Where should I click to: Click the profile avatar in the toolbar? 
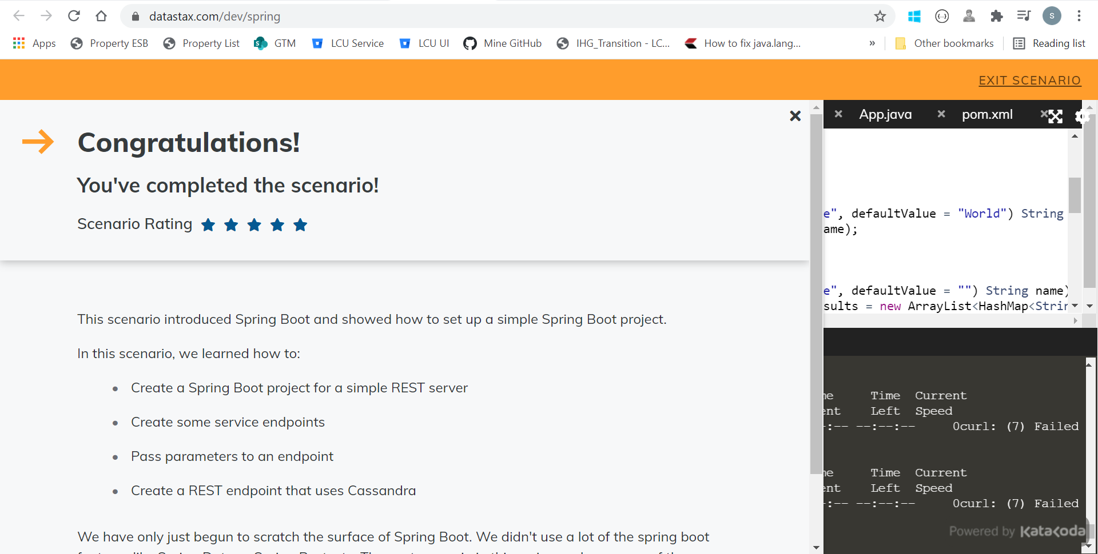click(1052, 16)
